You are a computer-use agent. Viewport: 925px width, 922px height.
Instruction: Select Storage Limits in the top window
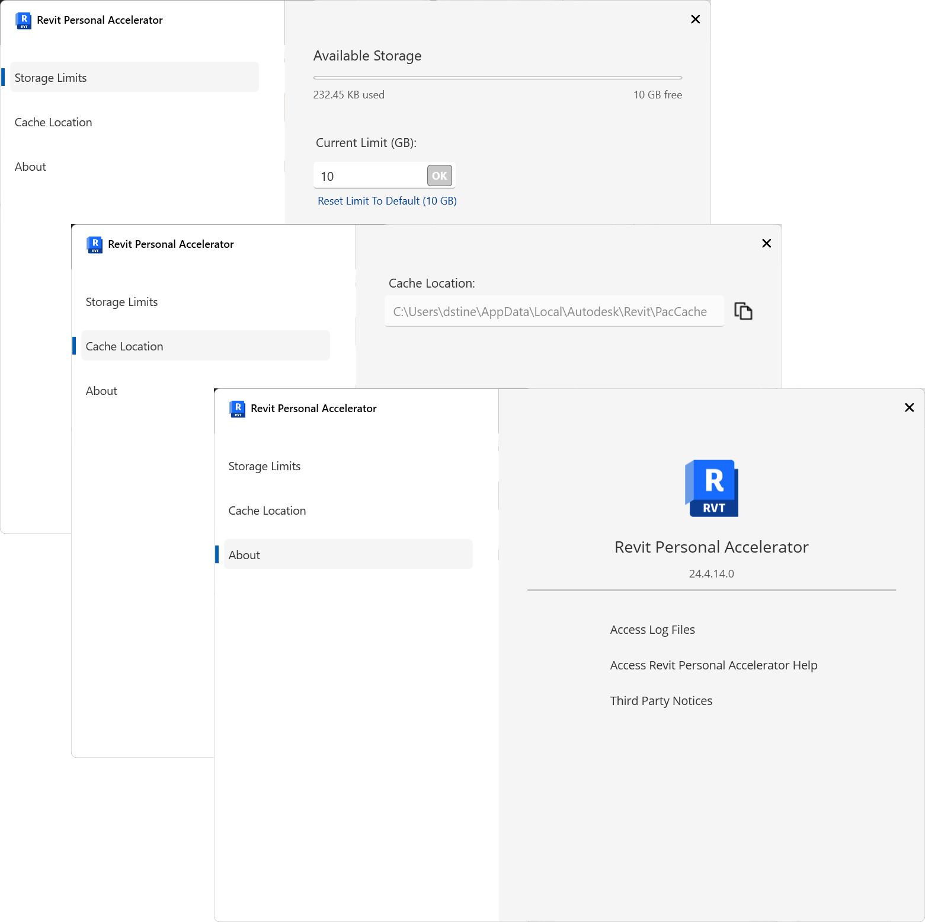(135, 77)
